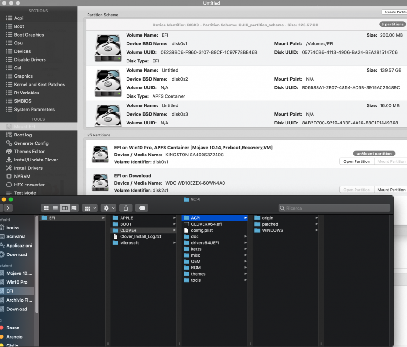The height and width of the screenshot is (347, 407).
Task: Switch Finder to icon view
Action: pyautogui.click(x=46, y=208)
